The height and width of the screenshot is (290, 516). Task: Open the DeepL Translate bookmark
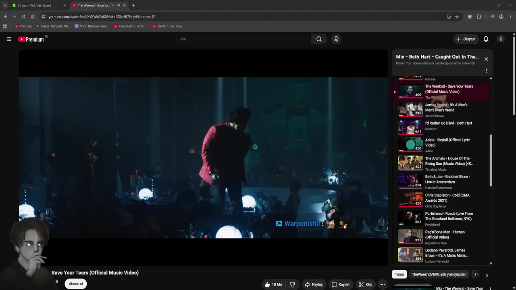coord(53,26)
